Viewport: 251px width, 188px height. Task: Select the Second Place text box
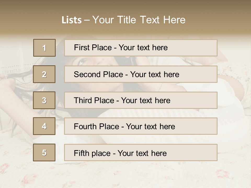(141, 74)
